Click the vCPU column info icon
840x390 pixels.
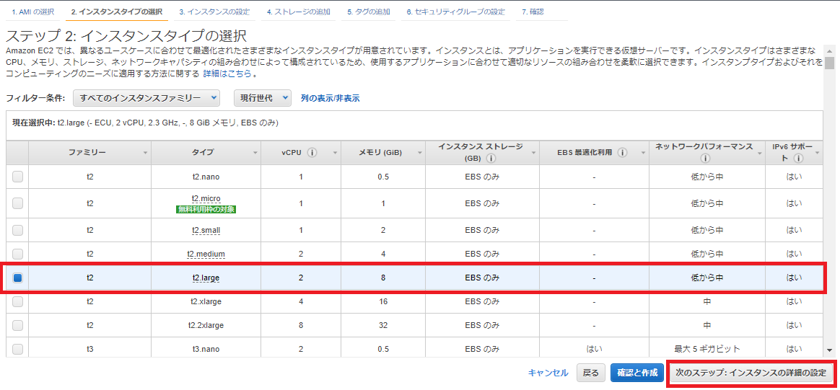[x=312, y=153]
